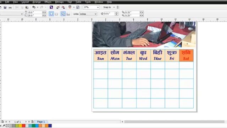The height and width of the screenshot is (128, 227).
Task: Open the Undo history dropdown arrow
Action: (x=38, y=7)
